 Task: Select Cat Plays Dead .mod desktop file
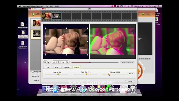(23, 35)
